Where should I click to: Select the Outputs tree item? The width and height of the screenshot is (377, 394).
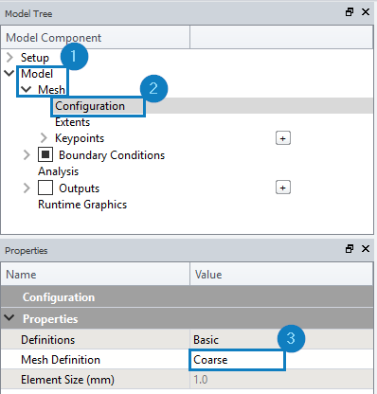click(x=80, y=188)
